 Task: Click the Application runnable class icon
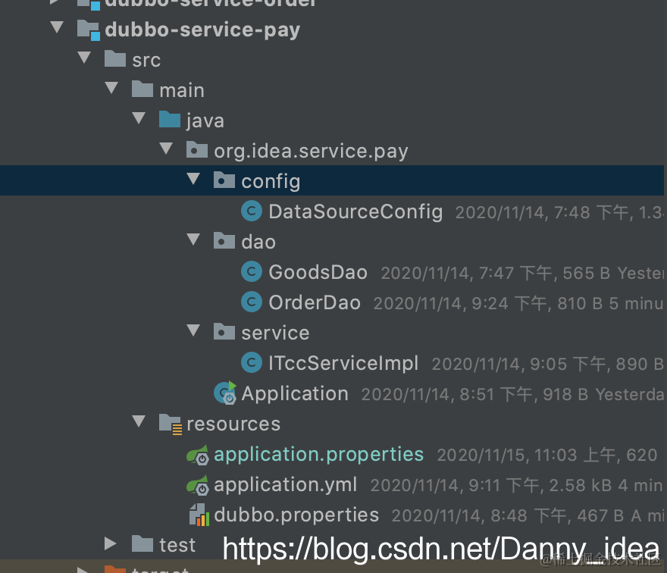pos(225,393)
